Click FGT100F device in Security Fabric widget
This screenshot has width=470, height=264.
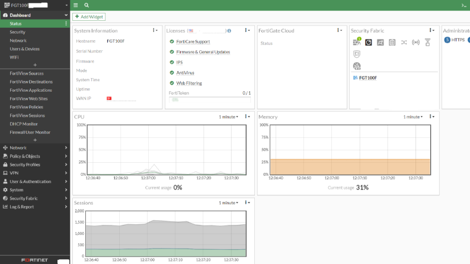point(368,78)
